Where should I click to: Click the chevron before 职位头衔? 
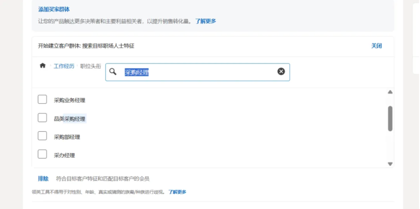pyautogui.click(x=77, y=65)
